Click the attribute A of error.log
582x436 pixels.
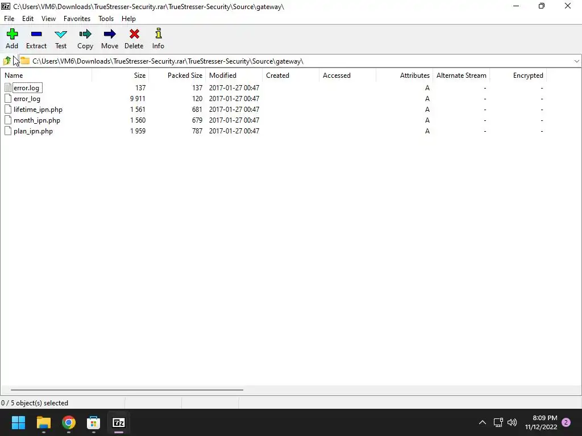427,88
